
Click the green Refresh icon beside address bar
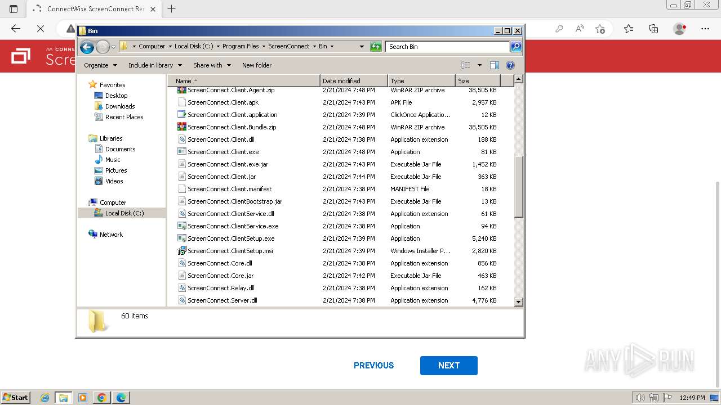click(376, 47)
